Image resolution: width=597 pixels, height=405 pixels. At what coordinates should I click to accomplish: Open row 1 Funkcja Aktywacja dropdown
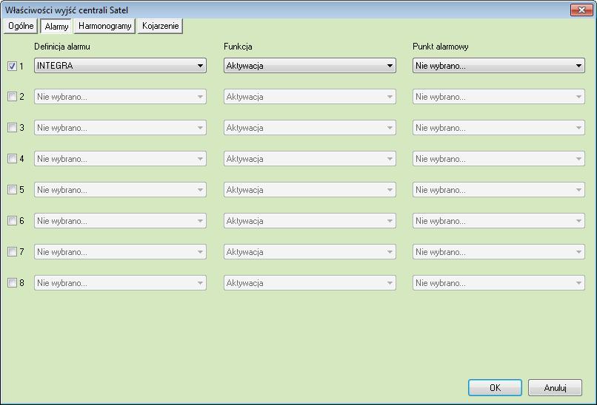[x=310, y=66]
